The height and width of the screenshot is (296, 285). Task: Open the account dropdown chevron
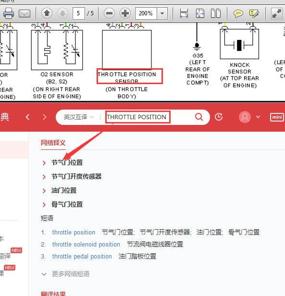[x=258, y=117]
